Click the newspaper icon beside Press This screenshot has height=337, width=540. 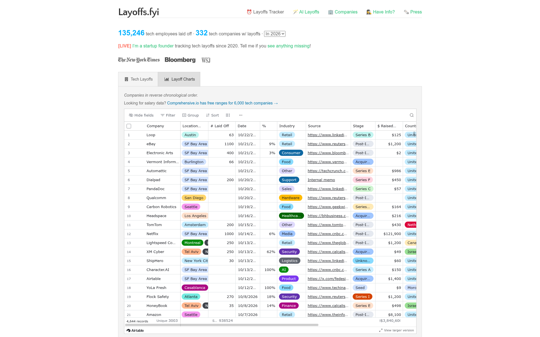point(406,12)
